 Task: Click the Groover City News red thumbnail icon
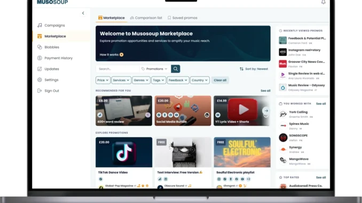(282, 64)
